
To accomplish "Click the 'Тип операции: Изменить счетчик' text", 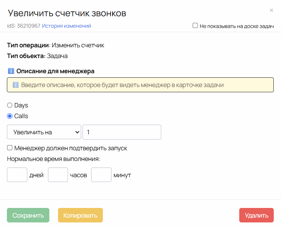I will point(56,45).
